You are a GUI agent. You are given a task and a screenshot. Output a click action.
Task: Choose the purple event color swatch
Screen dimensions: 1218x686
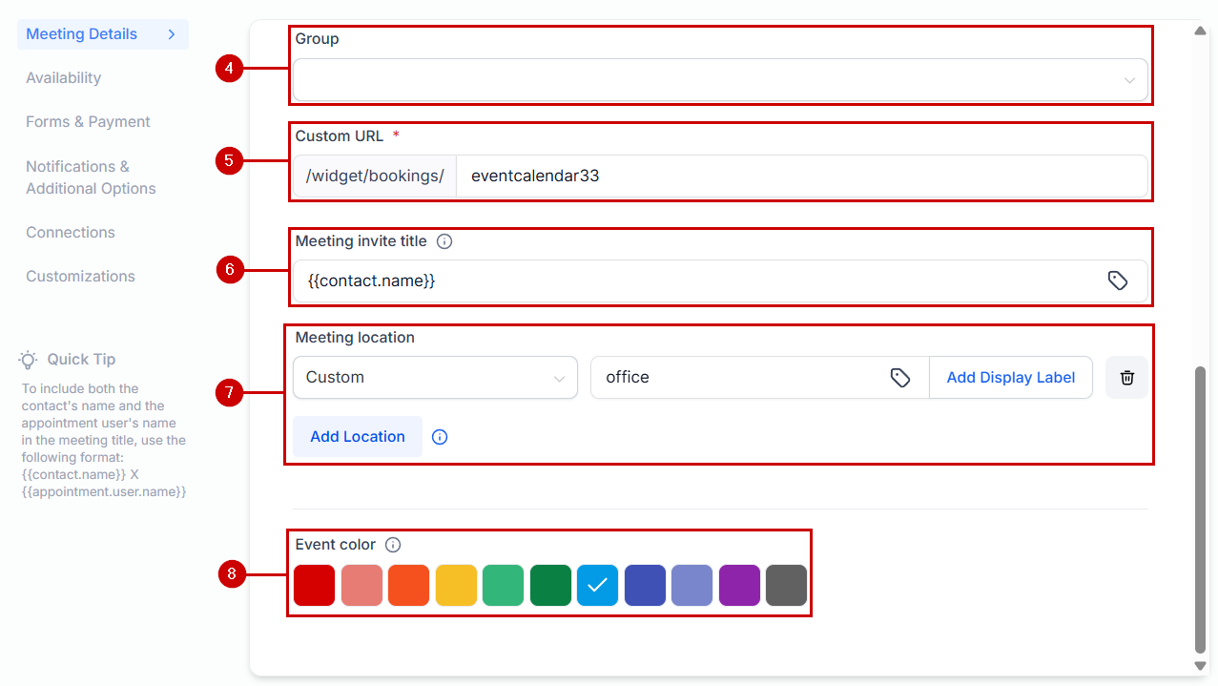click(x=739, y=586)
